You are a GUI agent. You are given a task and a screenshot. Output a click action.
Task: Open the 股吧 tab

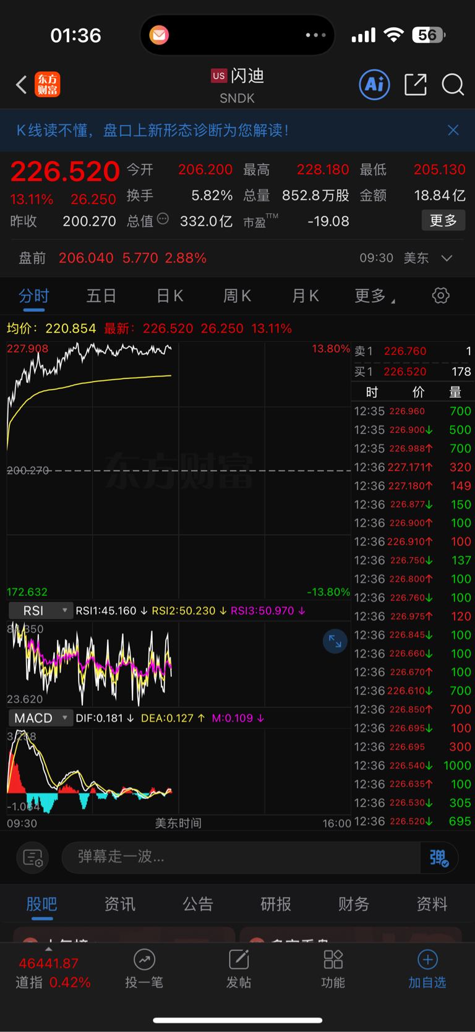click(42, 904)
